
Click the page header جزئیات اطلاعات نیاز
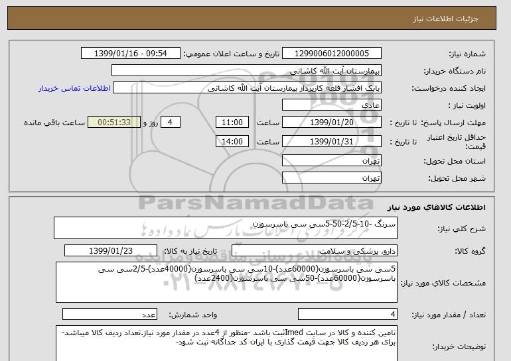445,19
